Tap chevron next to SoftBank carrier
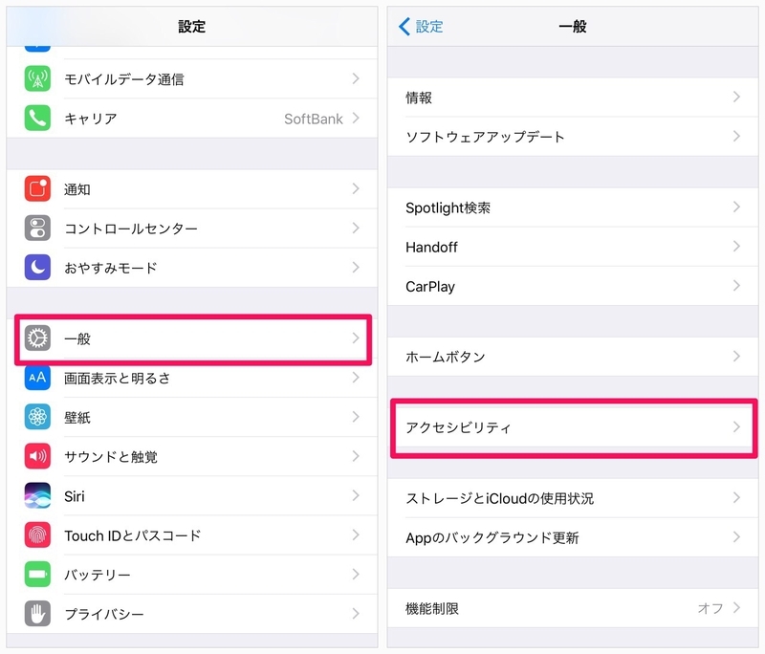This screenshot has width=765, height=654. click(356, 118)
